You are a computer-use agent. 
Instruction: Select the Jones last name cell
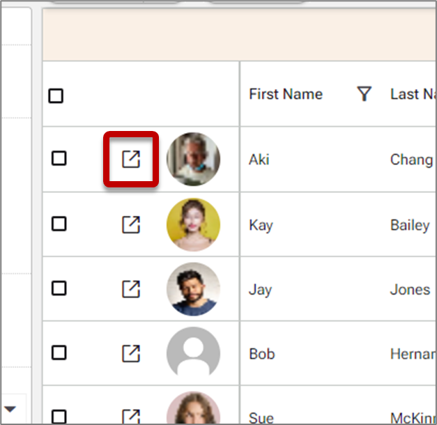click(x=410, y=289)
